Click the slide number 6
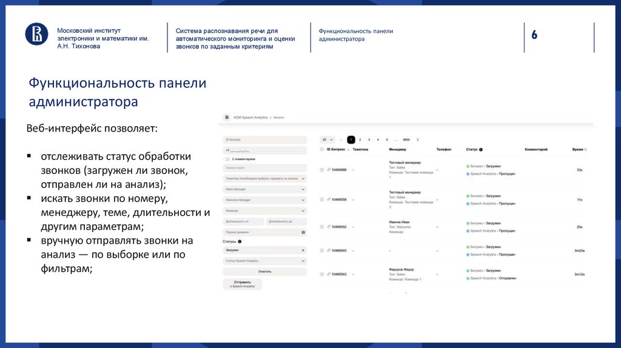This screenshot has width=621, height=348. tap(534, 35)
